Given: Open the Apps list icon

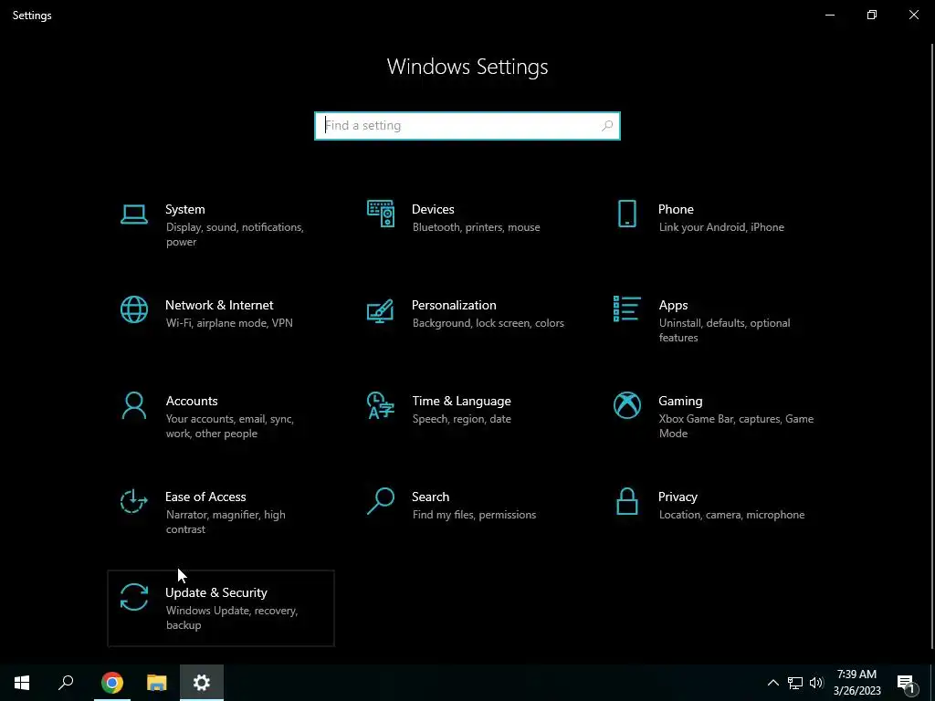Looking at the screenshot, I should click(x=626, y=309).
